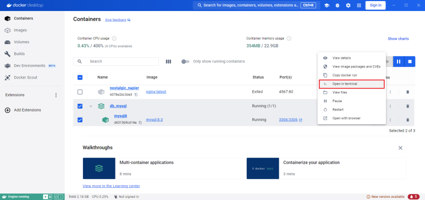Open the engine kebab menu in status bar
This screenshot has height=200, width=425.
click(x=60, y=197)
